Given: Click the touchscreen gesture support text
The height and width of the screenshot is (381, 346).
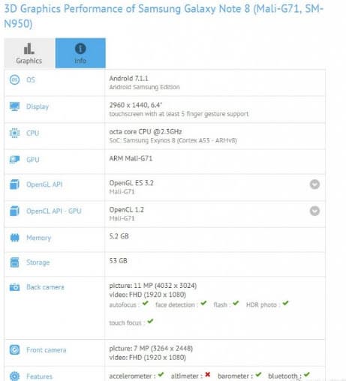Looking at the screenshot, I should (179, 114).
